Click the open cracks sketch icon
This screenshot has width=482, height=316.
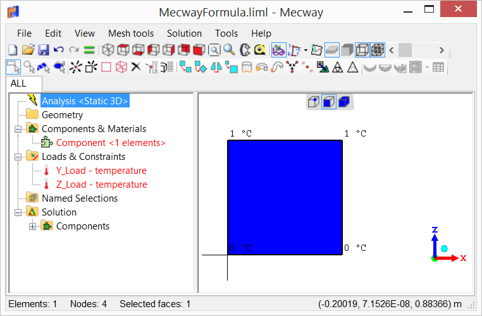click(x=317, y=50)
